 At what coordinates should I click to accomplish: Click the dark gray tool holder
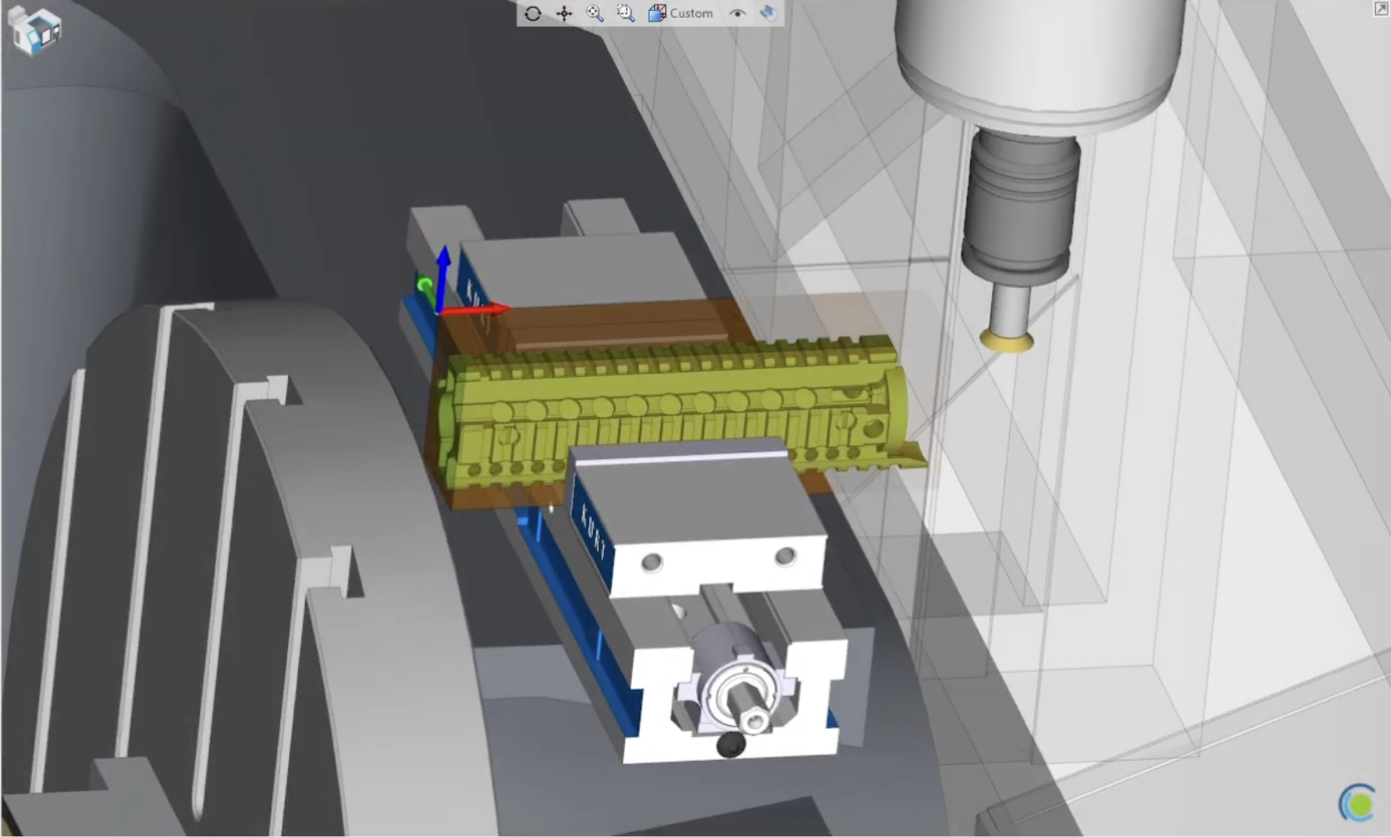pos(1020,199)
